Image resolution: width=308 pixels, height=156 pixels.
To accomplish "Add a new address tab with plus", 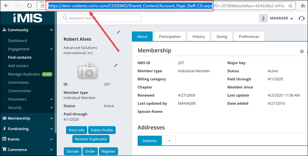I will tap(169, 141).
